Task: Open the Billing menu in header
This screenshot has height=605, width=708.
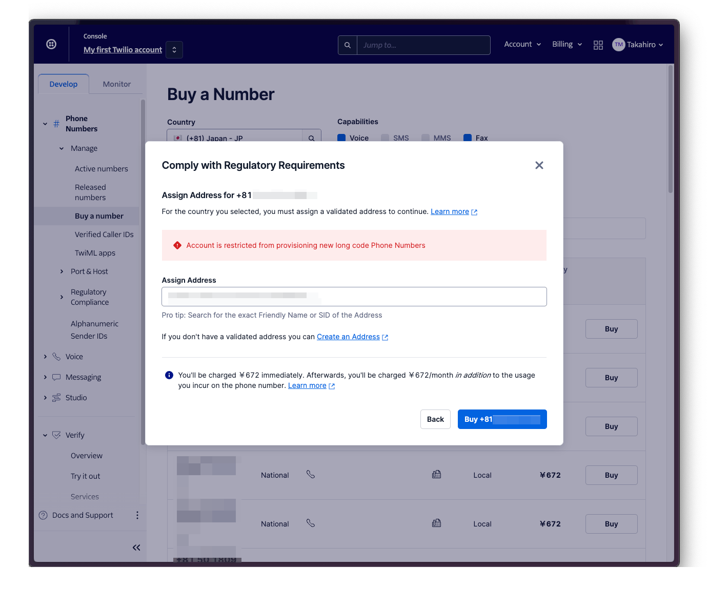Action: [x=567, y=44]
